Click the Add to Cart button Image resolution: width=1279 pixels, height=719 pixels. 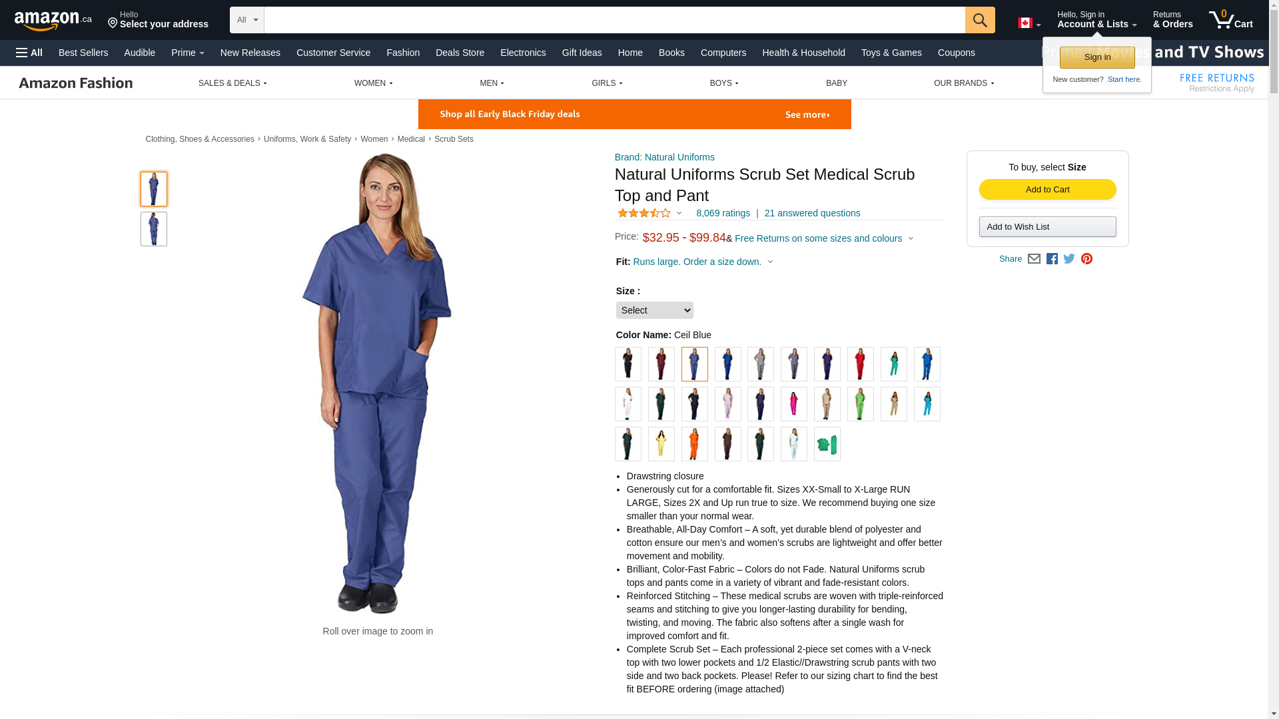point(1048,190)
